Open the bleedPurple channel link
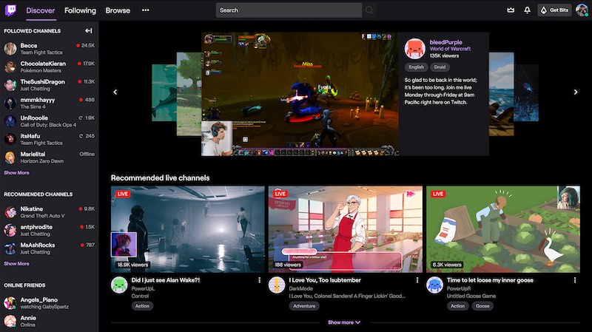 (446, 42)
